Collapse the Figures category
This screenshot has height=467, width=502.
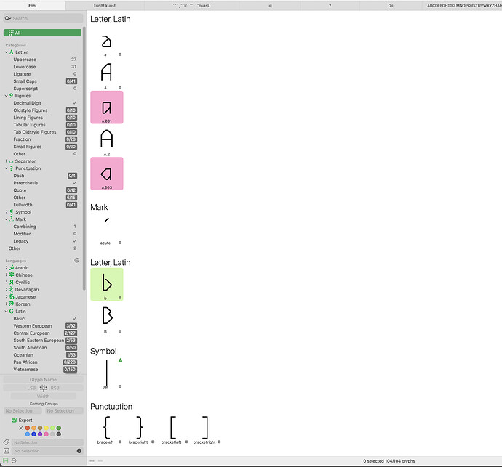6,96
